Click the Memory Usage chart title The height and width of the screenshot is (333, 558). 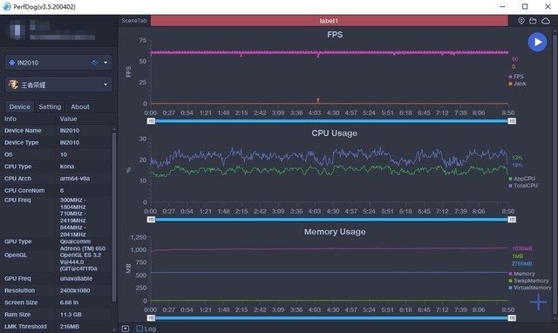coord(335,232)
